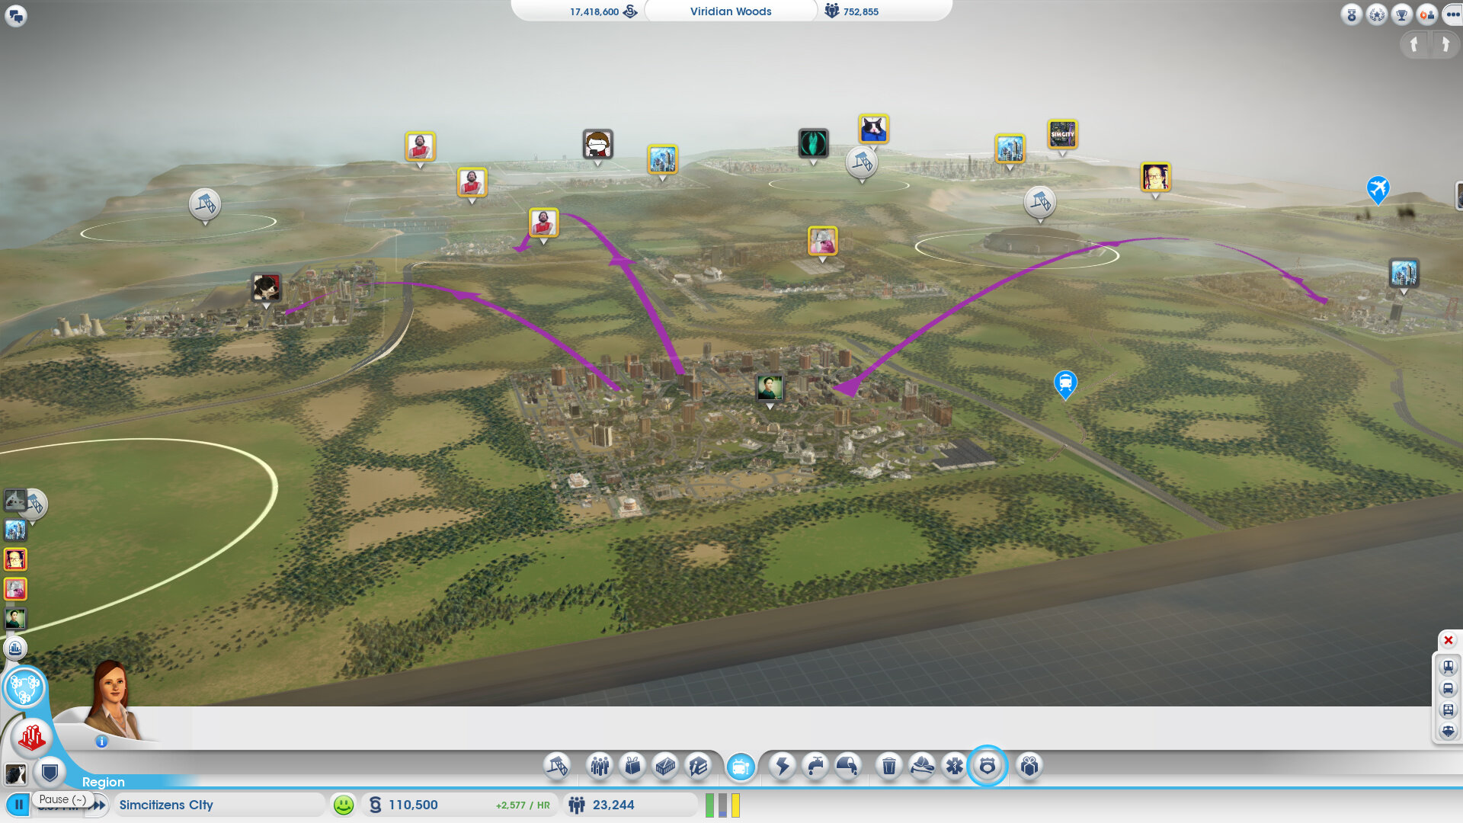The width and height of the screenshot is (1463, 823).
Task: Open the three-dots options menu
Action: click(x=1452, y=14)
